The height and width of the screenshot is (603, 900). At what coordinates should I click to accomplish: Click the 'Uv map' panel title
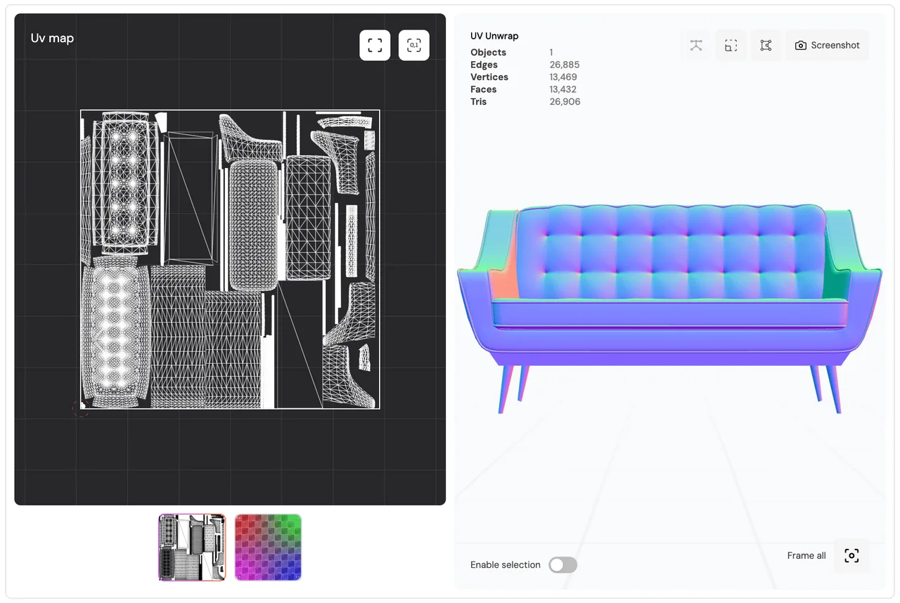coord(52,38)
